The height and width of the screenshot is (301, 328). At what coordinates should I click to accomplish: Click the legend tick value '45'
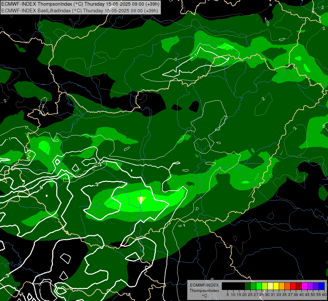(308, 295)
